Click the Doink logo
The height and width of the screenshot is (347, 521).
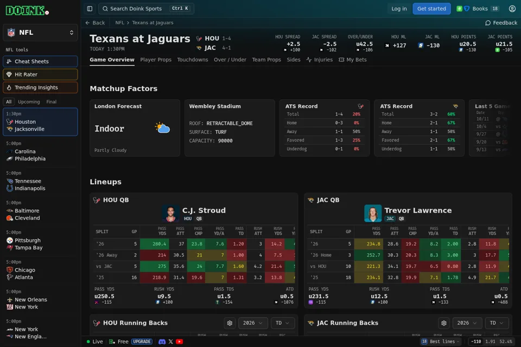[x=27, y=11]
